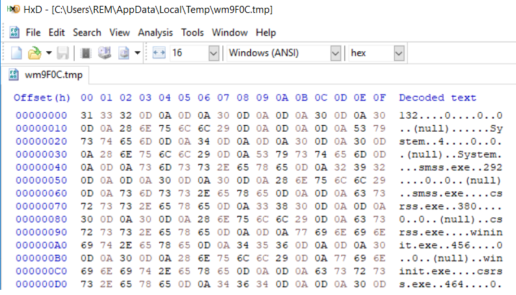Click the Decoded text column header
Viewport: 516px width, 295px height.
437,97
